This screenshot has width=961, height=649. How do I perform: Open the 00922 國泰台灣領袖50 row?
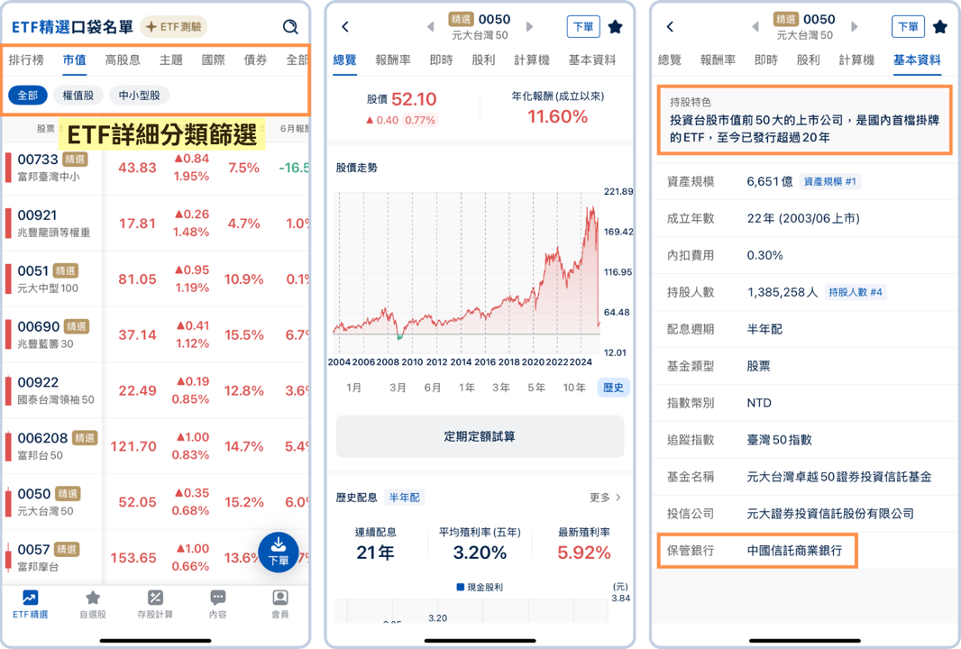[x=156, y=390]
